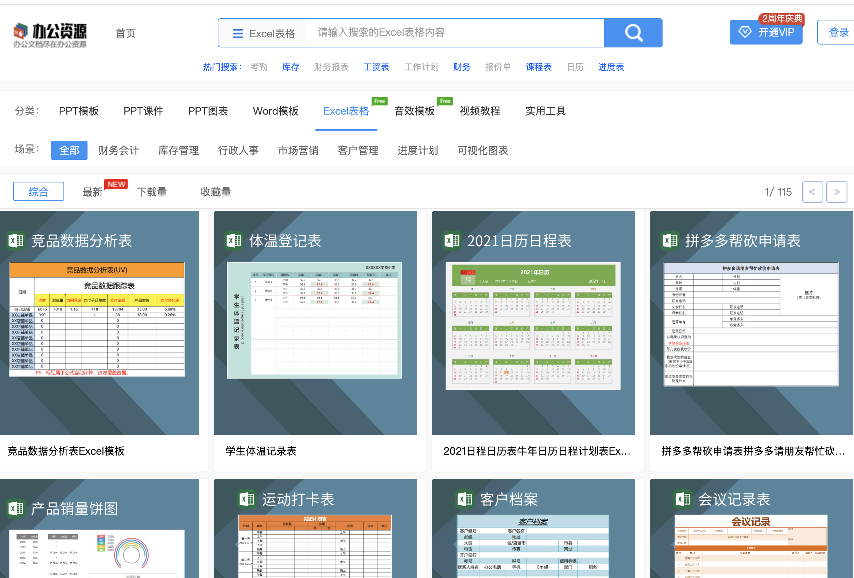This screenshot has height=578, width=854.
Task: Click hot search term 考勤
Action: pos(259,67)
